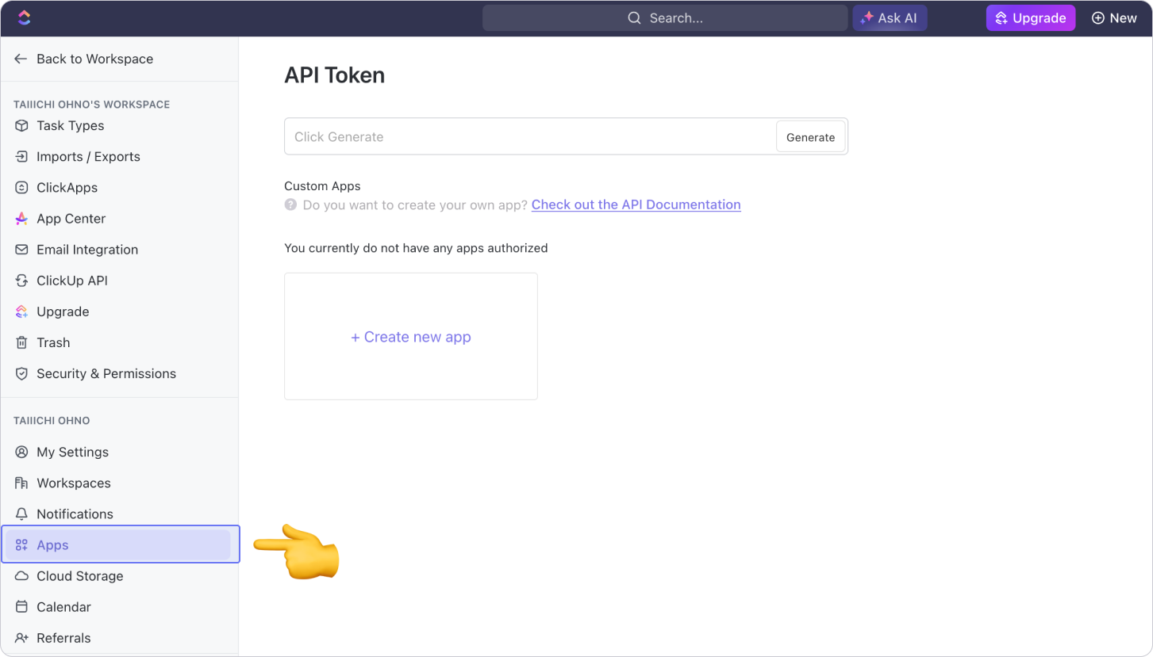Image resolution: width=1153 pixels, height=657 pixels.
Task: Click the Notifications bell icon
Action: coord(21,514)
